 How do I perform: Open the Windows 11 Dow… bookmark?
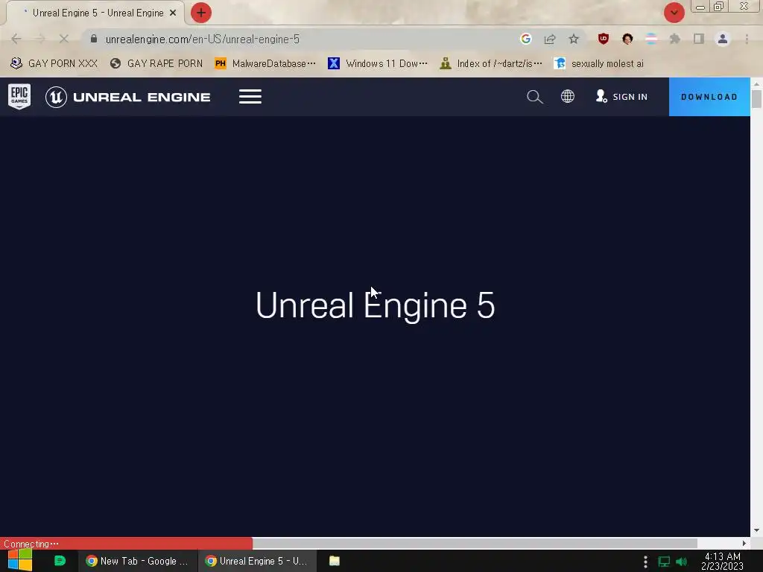tap(378, 63)
